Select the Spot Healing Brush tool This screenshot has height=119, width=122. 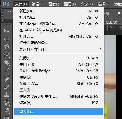7,79
